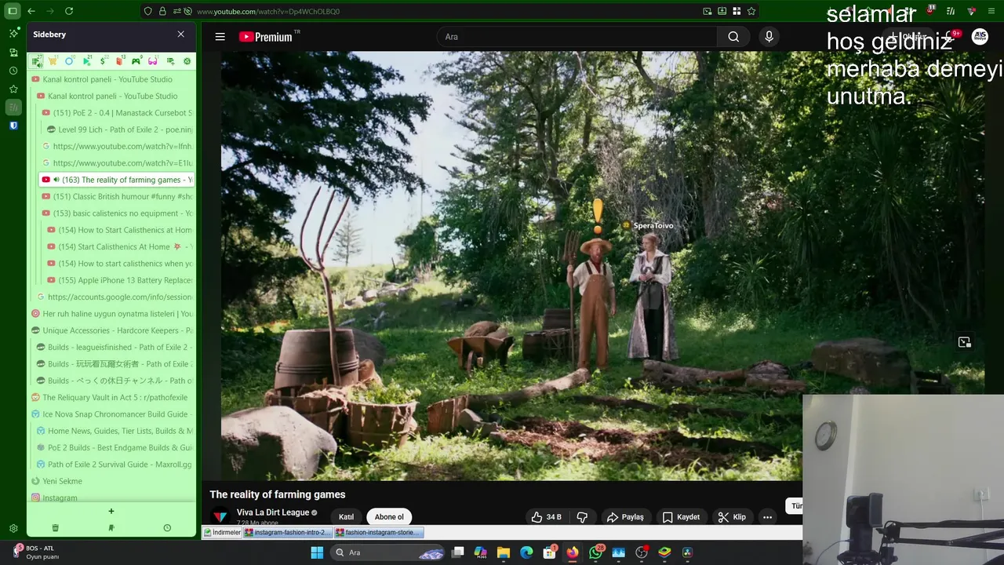
Task: Run search with magnifier button
Action: coord(733,37)
